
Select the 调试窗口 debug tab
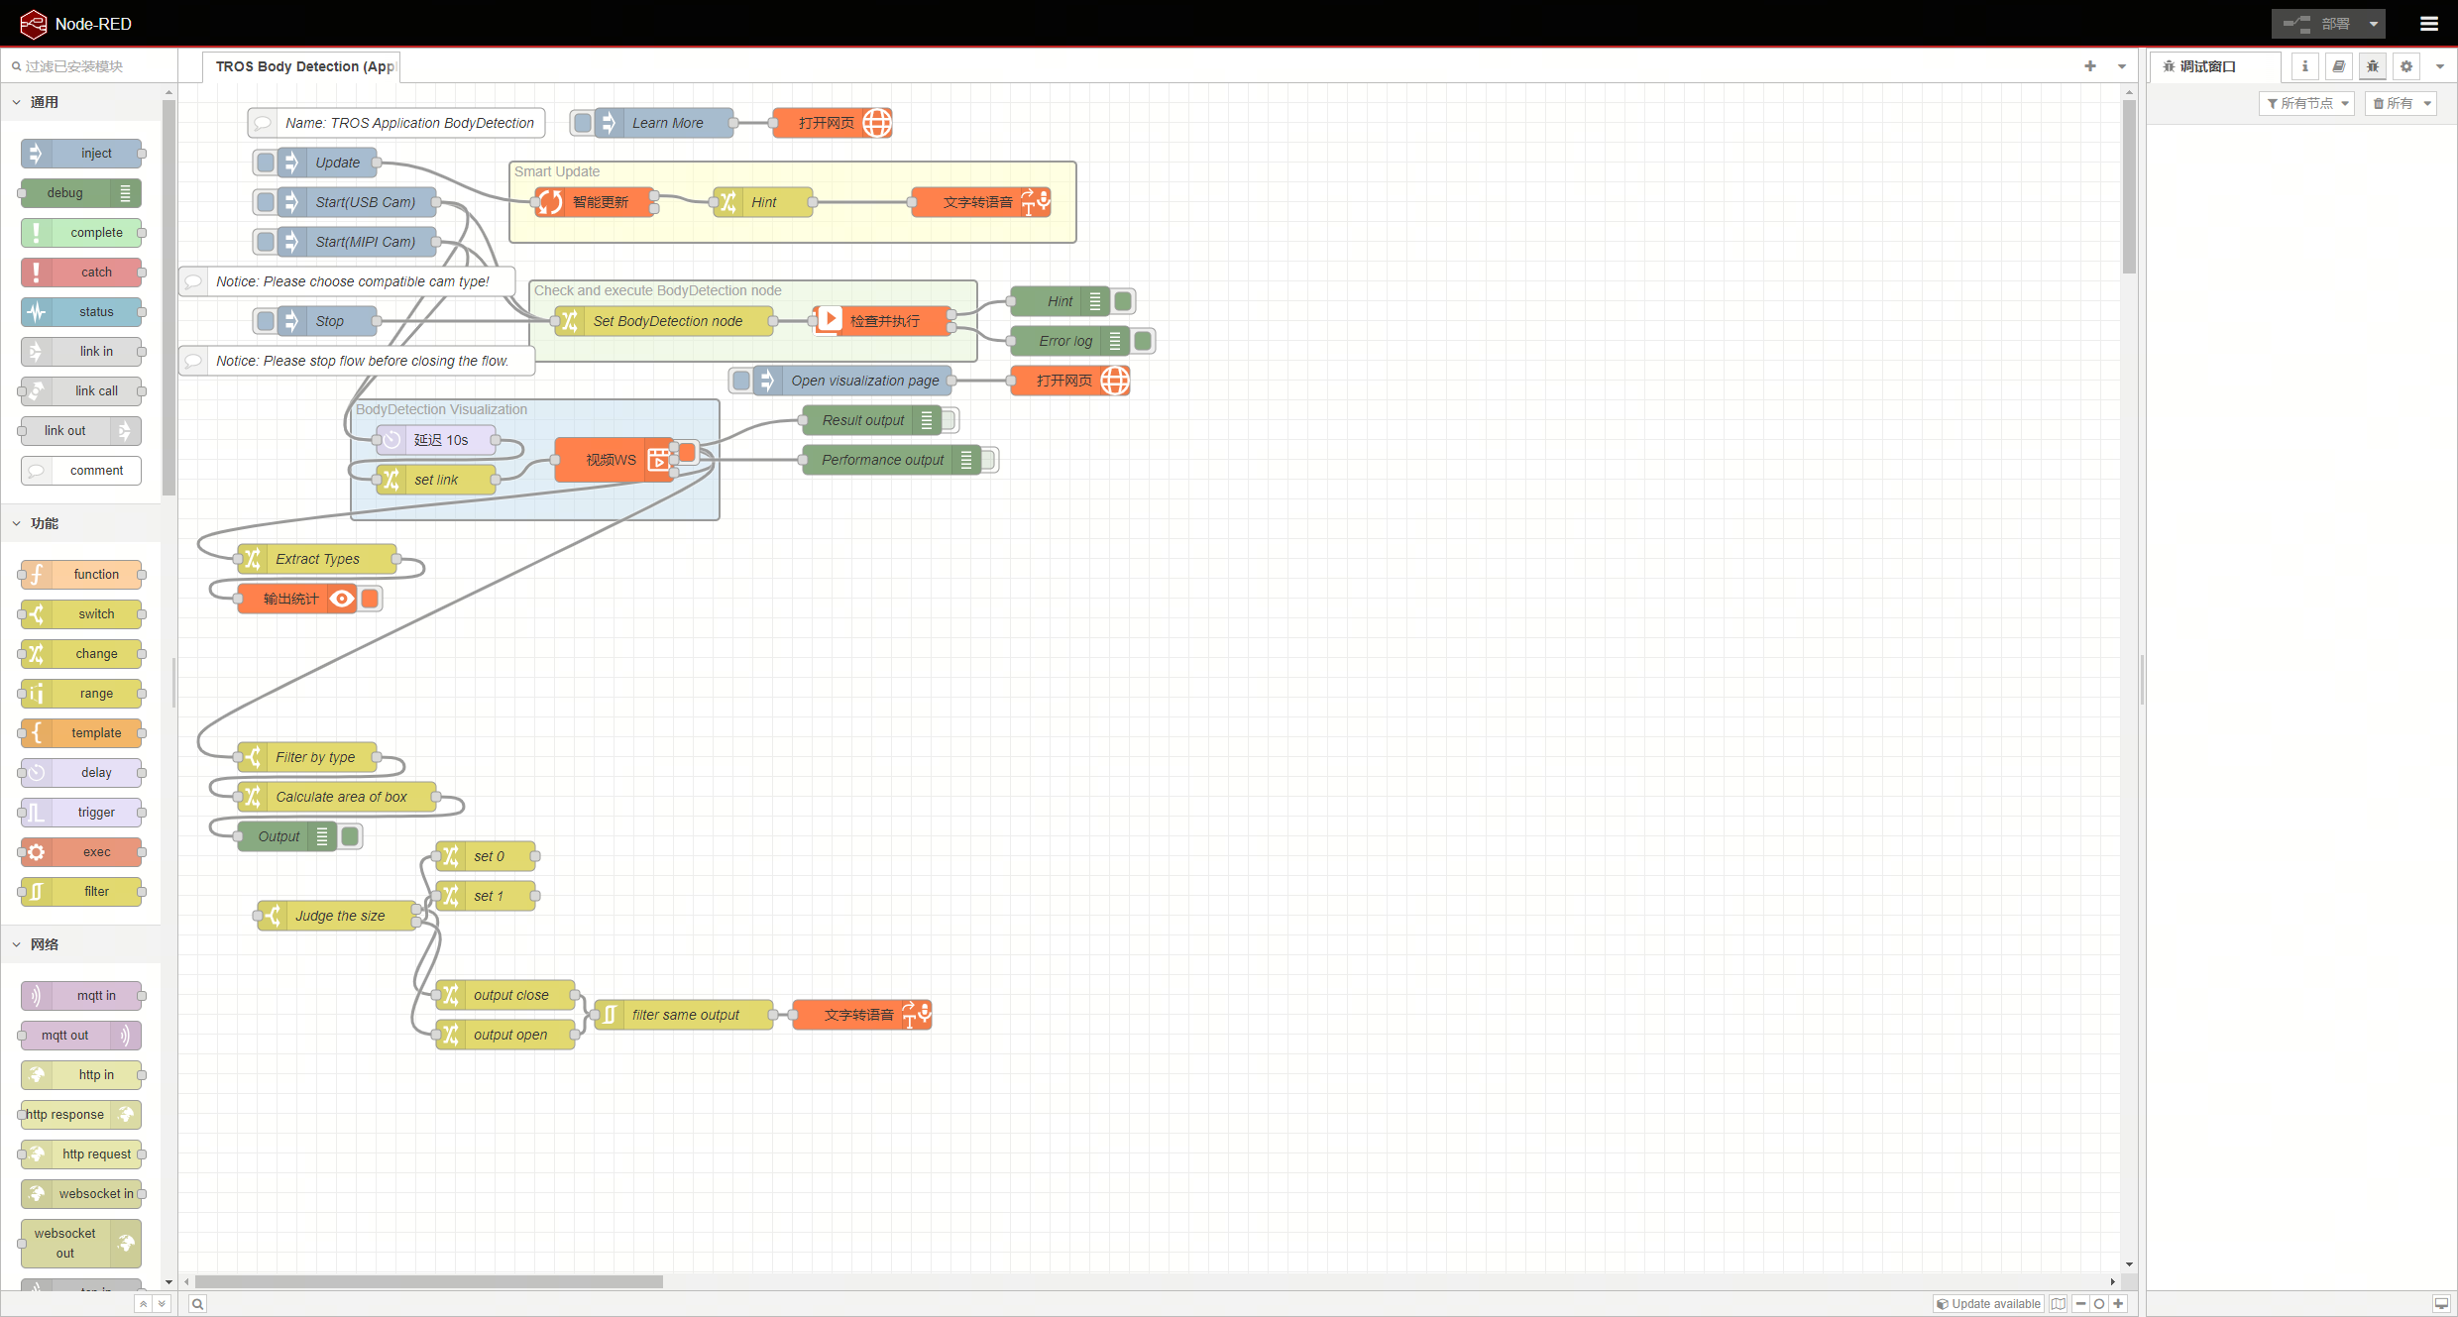(2207, 66)
